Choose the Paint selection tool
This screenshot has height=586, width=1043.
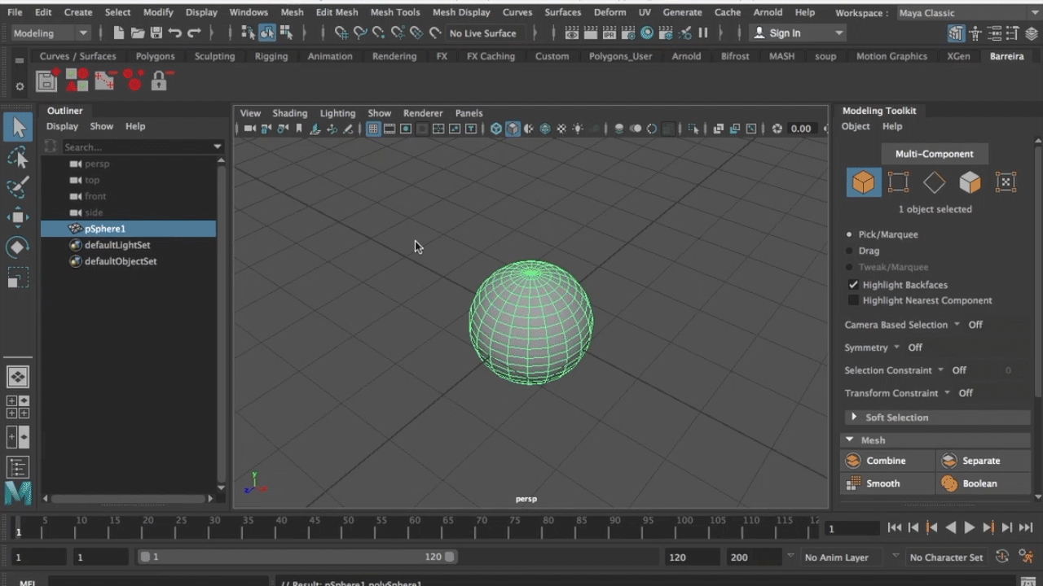point(18,187)
